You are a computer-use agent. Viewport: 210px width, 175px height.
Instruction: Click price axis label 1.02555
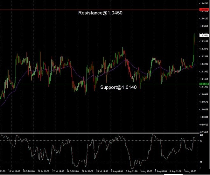[x=204, y=56]
